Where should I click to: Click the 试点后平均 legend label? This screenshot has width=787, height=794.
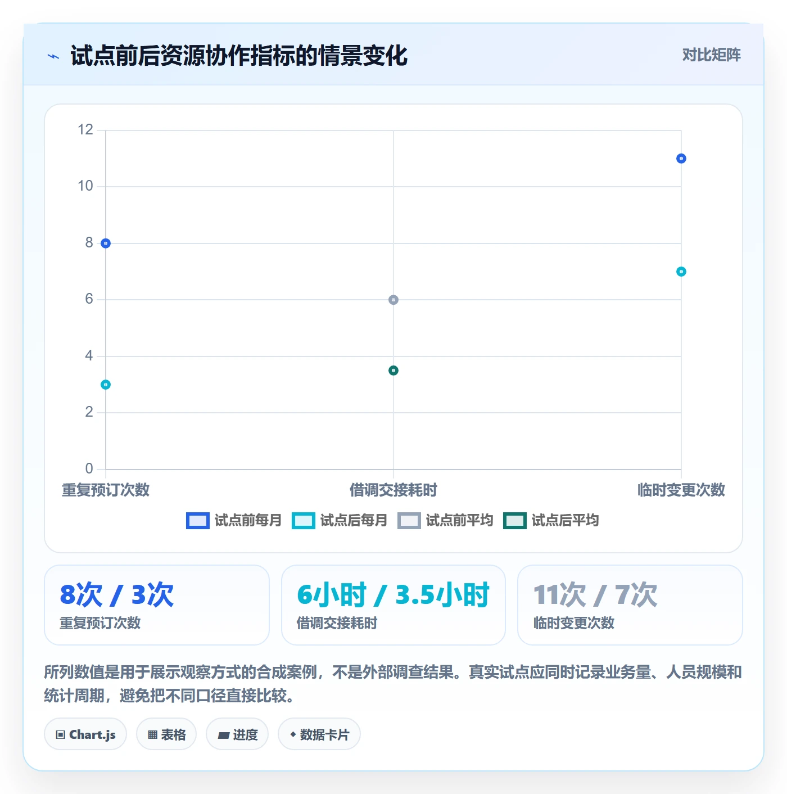point(565,521)
